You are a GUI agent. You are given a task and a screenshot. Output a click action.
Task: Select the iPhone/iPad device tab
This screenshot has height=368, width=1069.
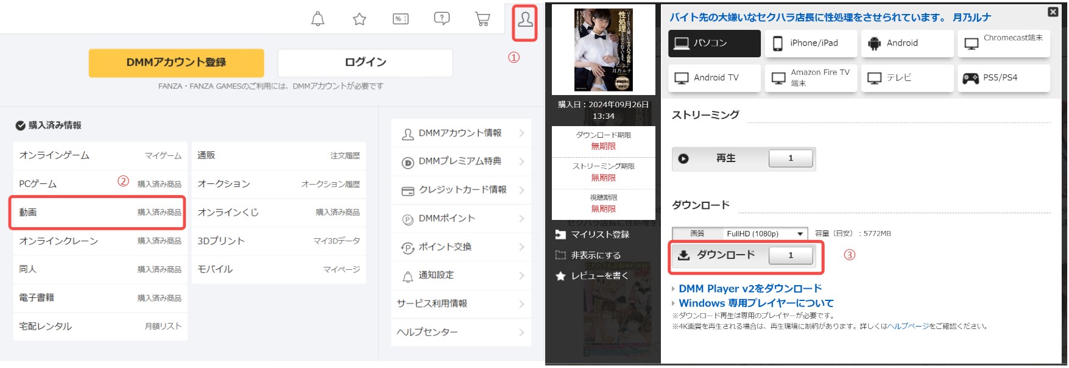(x=811, y=43)
